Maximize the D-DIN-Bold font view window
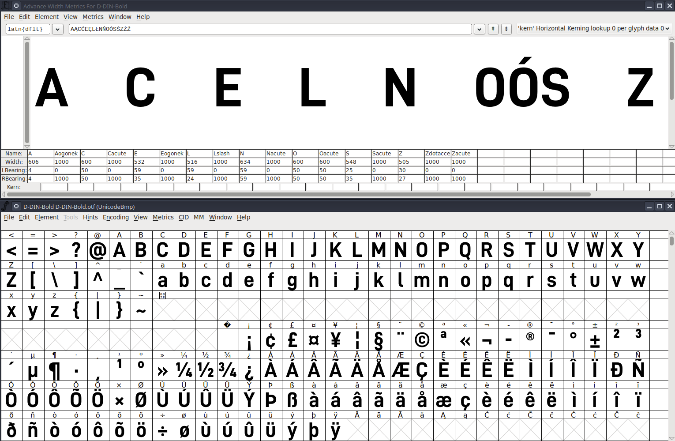This screenshot has width=675, height=441. (659, 206)
